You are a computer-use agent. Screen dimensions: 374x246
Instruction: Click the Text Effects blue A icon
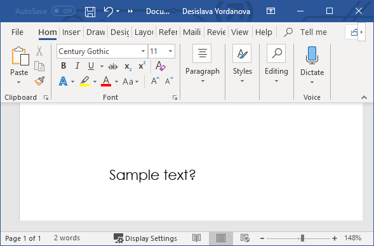tap(63, 81)
